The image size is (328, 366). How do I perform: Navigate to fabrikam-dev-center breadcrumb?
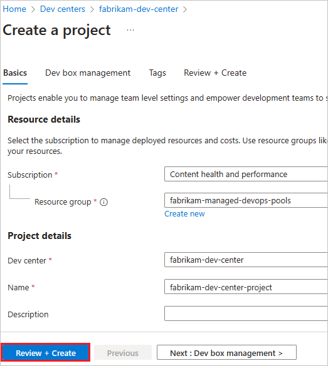139,9
